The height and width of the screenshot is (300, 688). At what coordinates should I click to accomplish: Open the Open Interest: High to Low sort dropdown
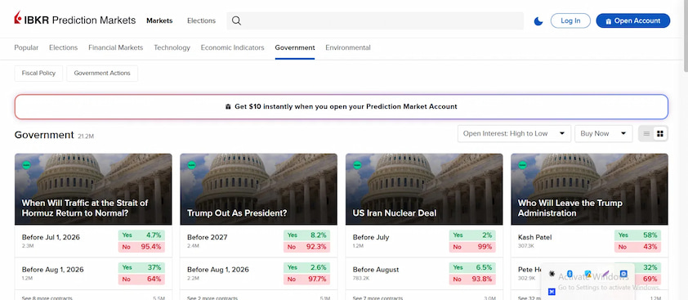(x=514, y=133)
